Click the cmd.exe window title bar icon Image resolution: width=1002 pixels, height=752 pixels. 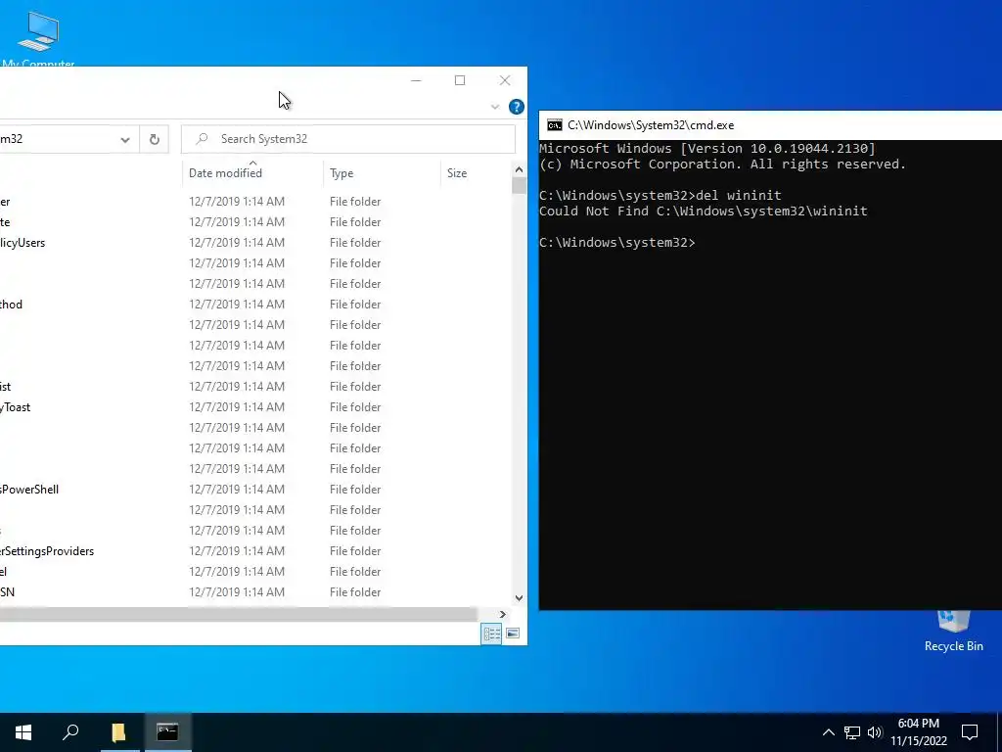(555, 125)
